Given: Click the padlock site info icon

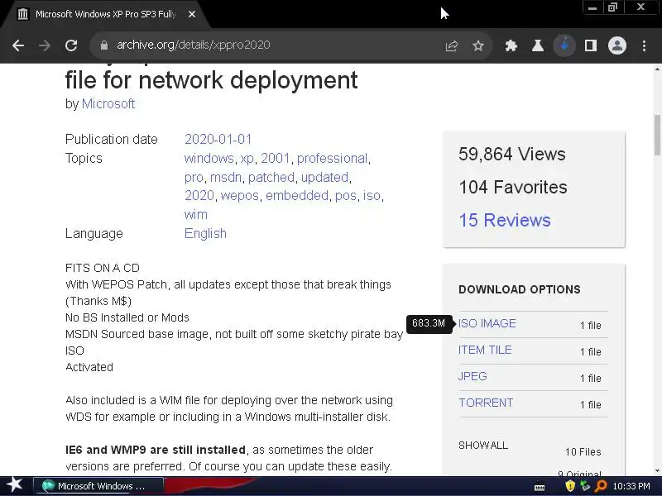Looking at the screenshot, I should [104, 45].
